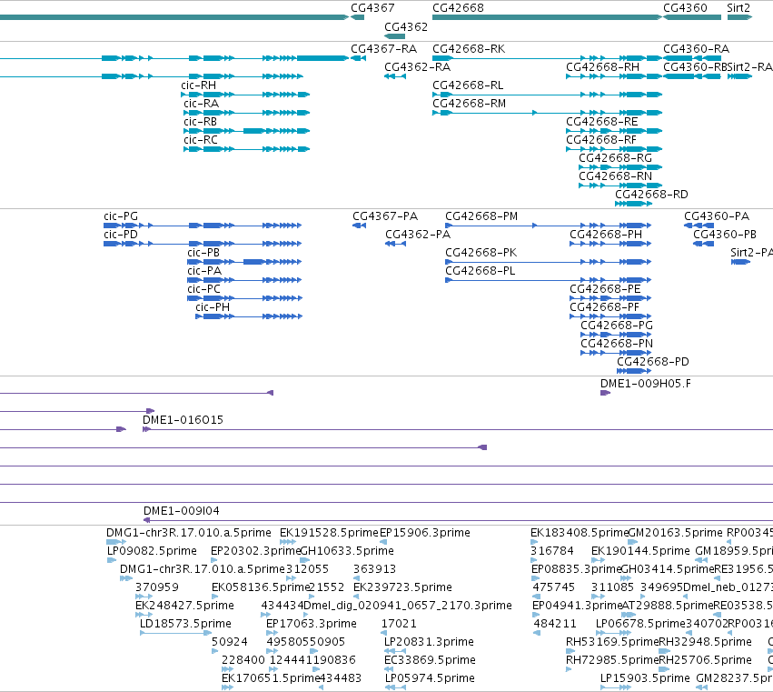Click protein cic-PC label
The height and width of the screenshot is (692, 773).
203,289
